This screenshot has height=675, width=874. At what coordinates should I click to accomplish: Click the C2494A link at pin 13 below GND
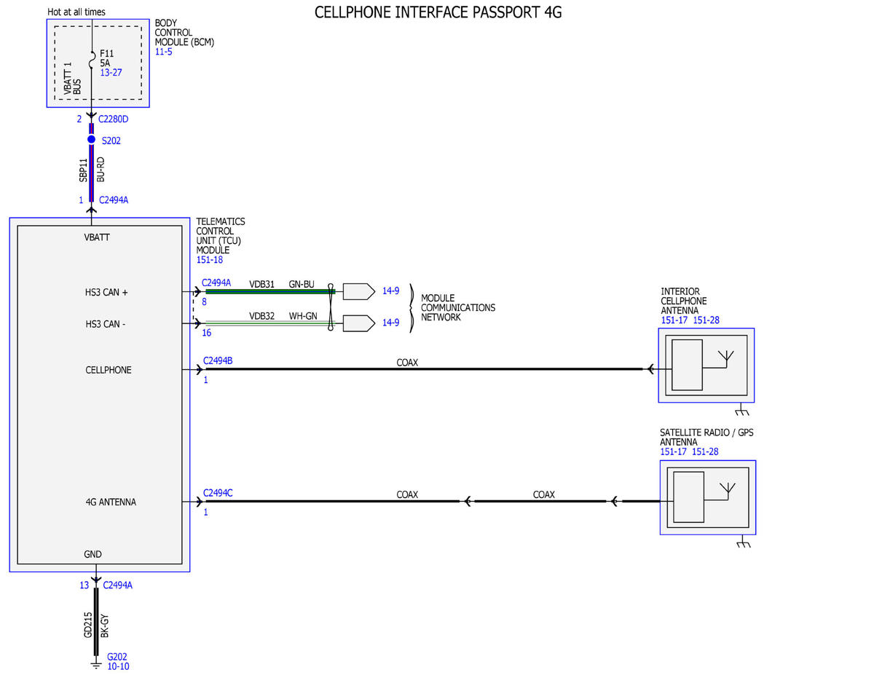118,585
